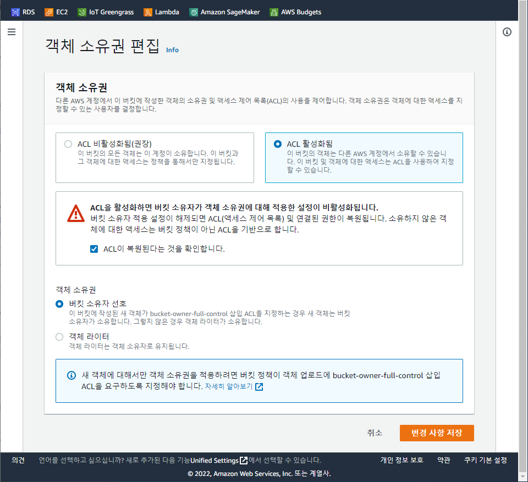Click the red warning triangle icon
528x482 pixels.
pos(76,213)
